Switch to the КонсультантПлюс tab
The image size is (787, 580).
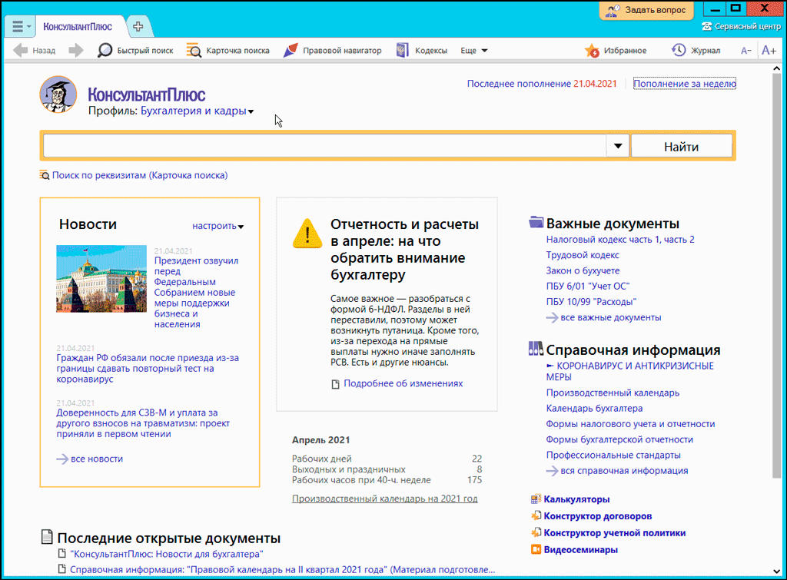[78, 27]
